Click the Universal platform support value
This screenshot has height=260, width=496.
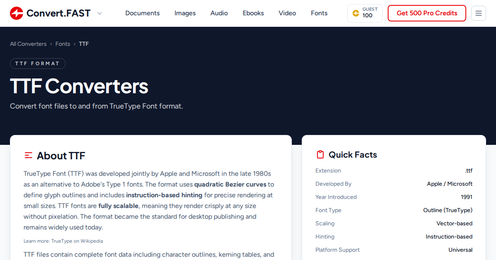coord(460,250)
